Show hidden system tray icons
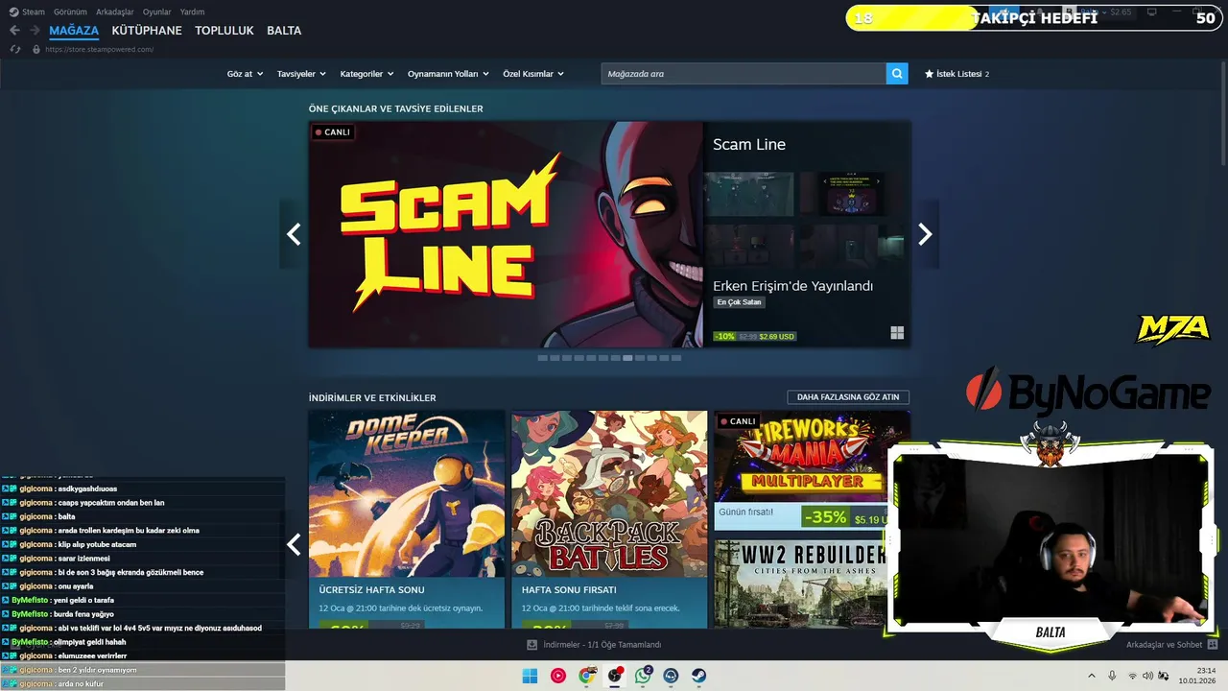 click(x=1091, y=676)
